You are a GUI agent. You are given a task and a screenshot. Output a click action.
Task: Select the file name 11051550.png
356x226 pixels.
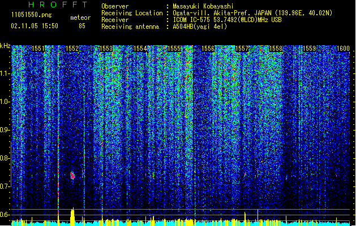pos(31,15)
